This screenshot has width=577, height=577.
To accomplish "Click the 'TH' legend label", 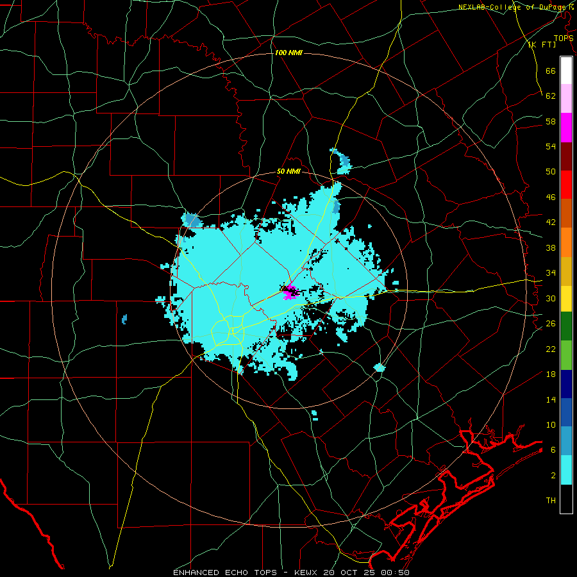I will coord(551,501).
